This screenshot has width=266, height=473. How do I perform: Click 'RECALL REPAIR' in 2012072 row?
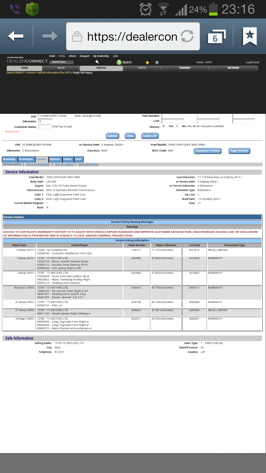click(x=218, y=250)
